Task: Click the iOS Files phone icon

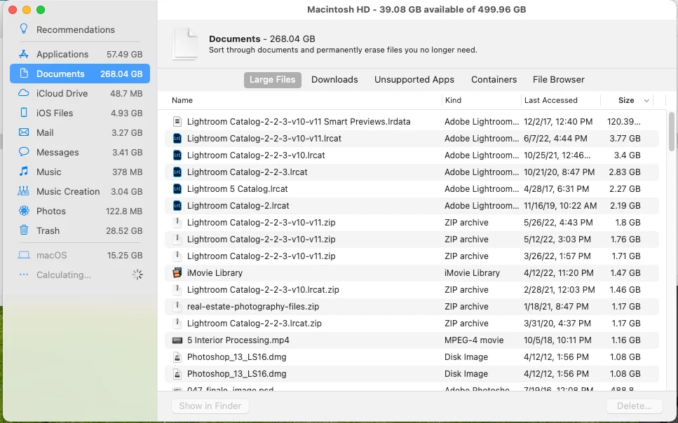Action: click(x=24, y=112)
